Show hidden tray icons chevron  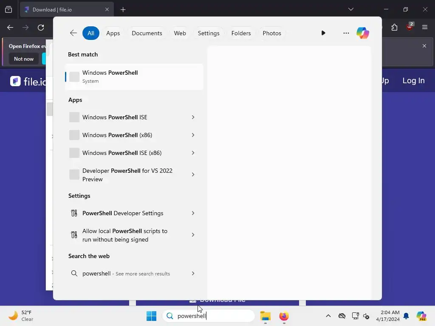point(328,316)
